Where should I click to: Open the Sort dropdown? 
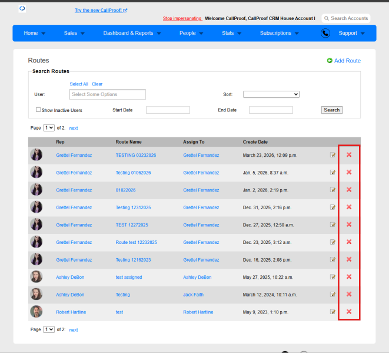[x=271, y=94]
